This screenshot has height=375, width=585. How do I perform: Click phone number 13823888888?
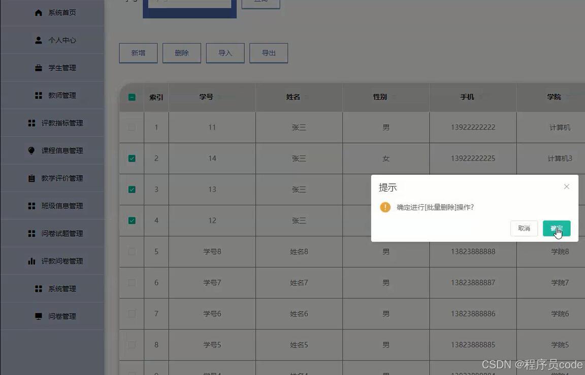coord(473,252)
